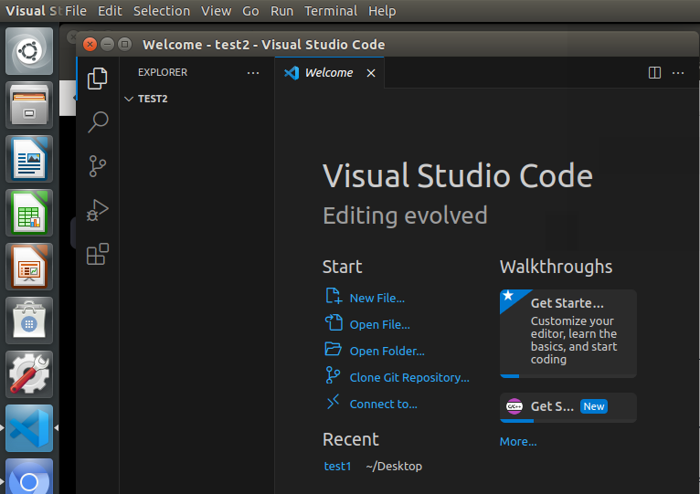Viewport: 700px width, 494px height.
Task: Launch Files manager from dock
Action: (29, 105)
